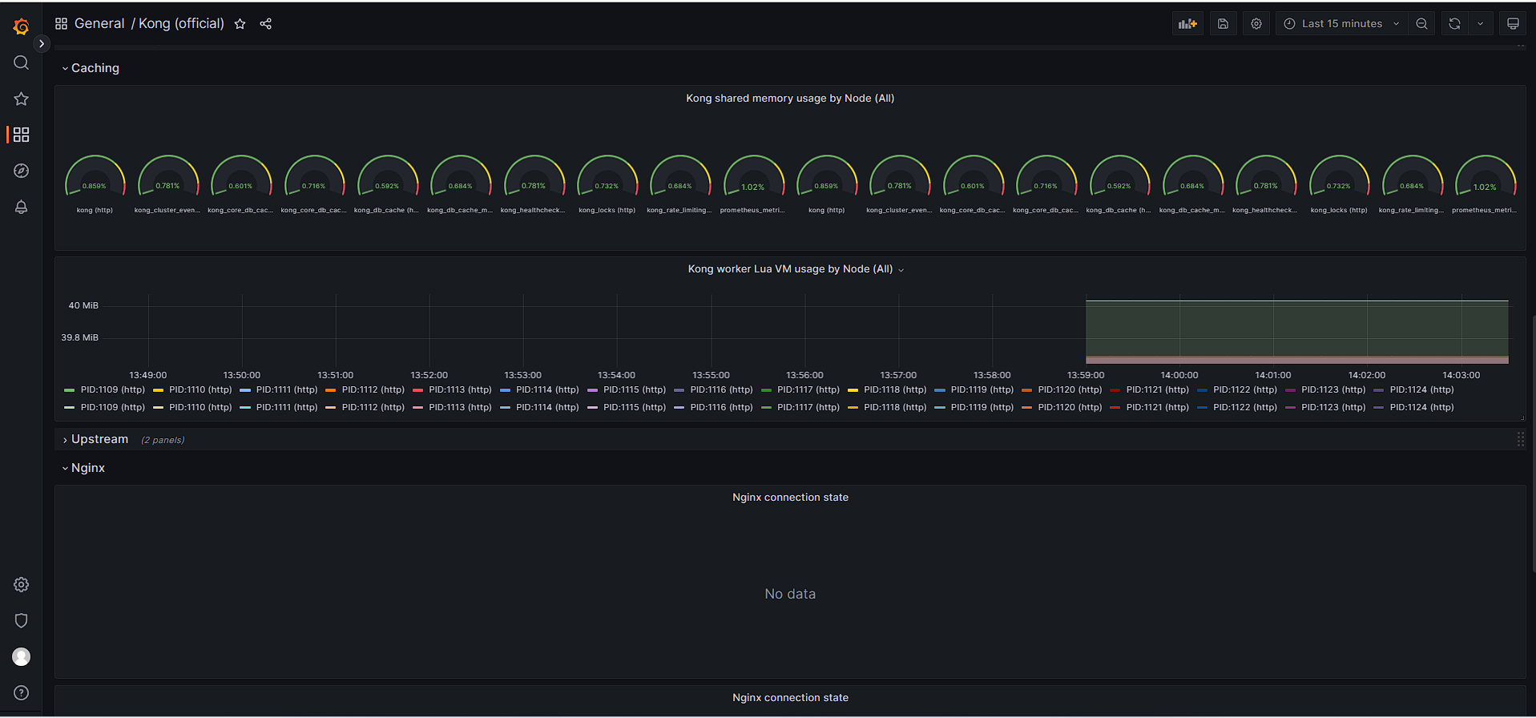Open Kong shared memory usage panel menu

click(x=790, y=99)
